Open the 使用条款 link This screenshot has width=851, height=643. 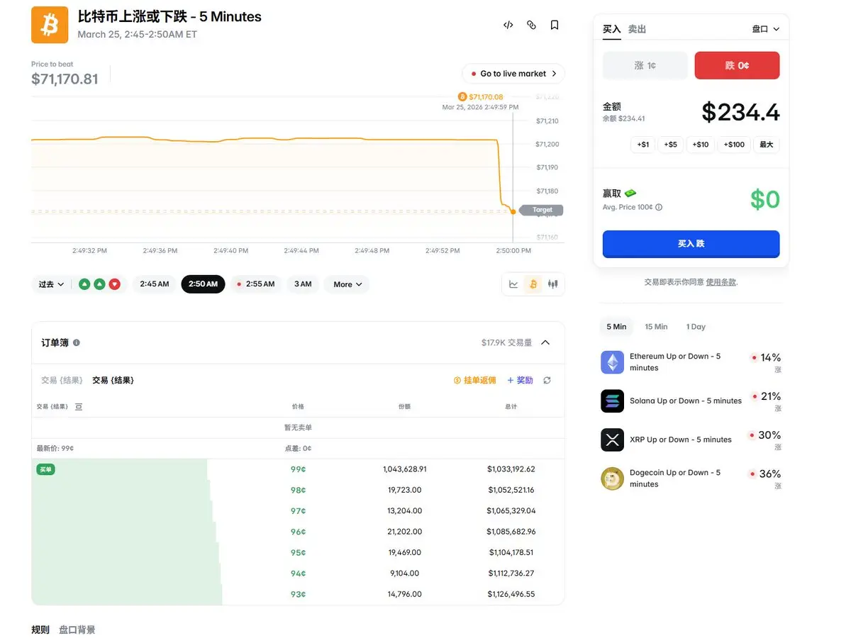(x=721, y=282)
